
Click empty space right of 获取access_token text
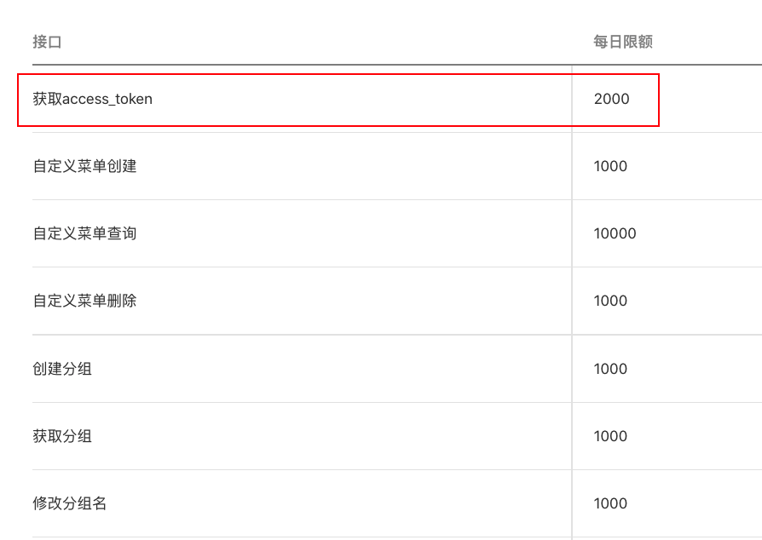tap(358, 99)
